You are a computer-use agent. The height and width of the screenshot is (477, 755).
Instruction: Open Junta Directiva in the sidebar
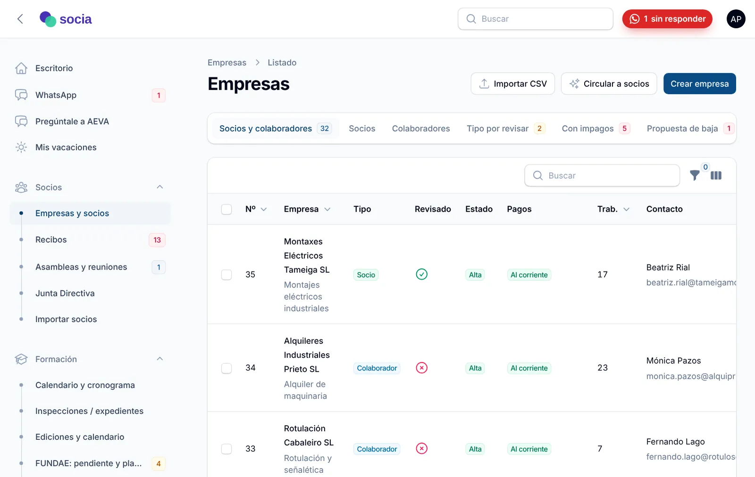(90, 293)
